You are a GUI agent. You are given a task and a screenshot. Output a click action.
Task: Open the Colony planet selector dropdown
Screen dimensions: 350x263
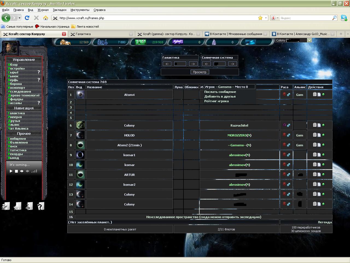tap(309, 40)
